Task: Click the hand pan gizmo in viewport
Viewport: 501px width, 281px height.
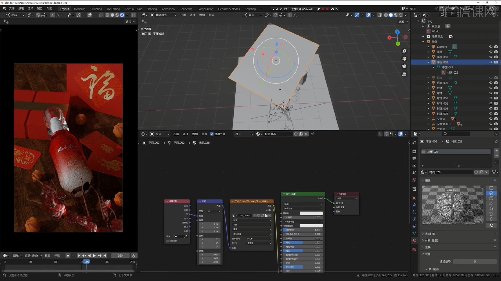Action: (404, 59)
